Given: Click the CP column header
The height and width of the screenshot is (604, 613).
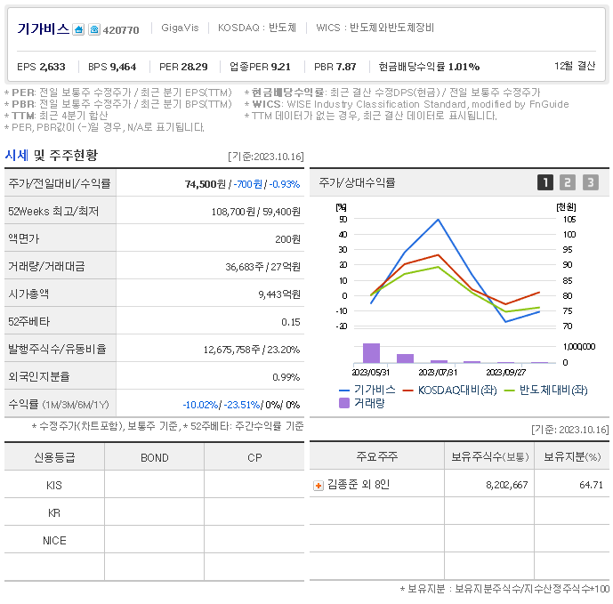Looking at the screenshot, I should (x=254, y=457).
